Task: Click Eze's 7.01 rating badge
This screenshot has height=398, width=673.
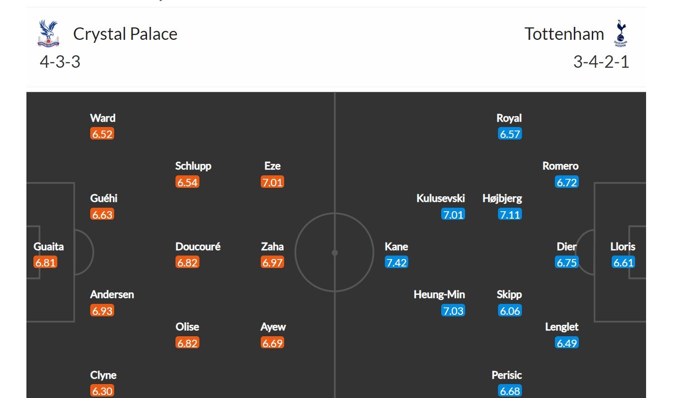Action: (272, 182)
